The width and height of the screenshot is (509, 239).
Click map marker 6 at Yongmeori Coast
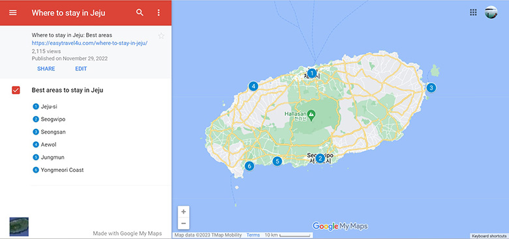click(x=249, y=166)
